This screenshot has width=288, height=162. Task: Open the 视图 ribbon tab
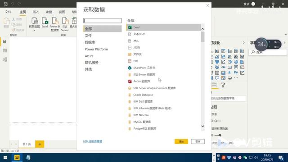pos(62,12)
